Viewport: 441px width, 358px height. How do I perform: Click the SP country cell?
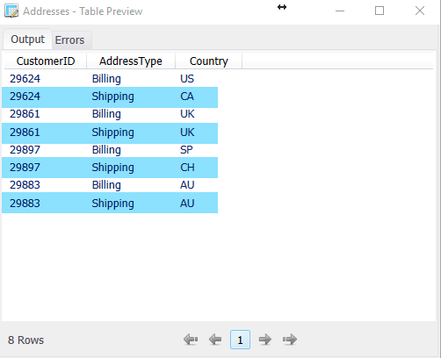[x=186, y=150]
